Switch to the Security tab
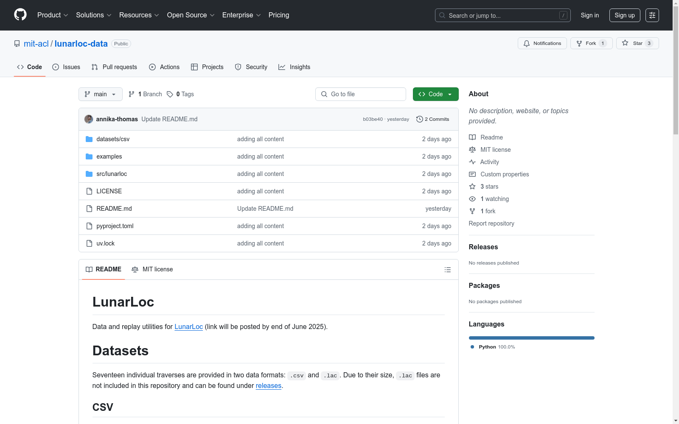 pos(251,67)
